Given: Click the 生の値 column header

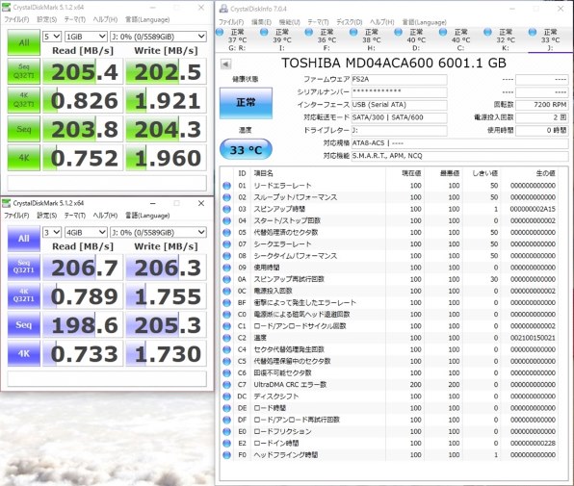Looking at the screenshot, I should pyautogui.click(x=545, y=173).
